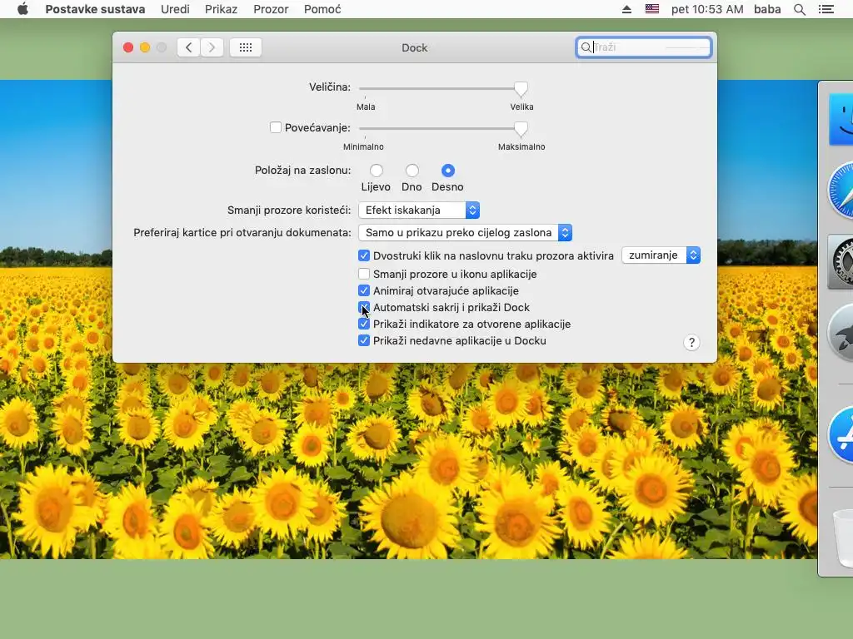Open the Pomoć menu
This screenshot has height=639, width=853.
[x=322, y=9]
